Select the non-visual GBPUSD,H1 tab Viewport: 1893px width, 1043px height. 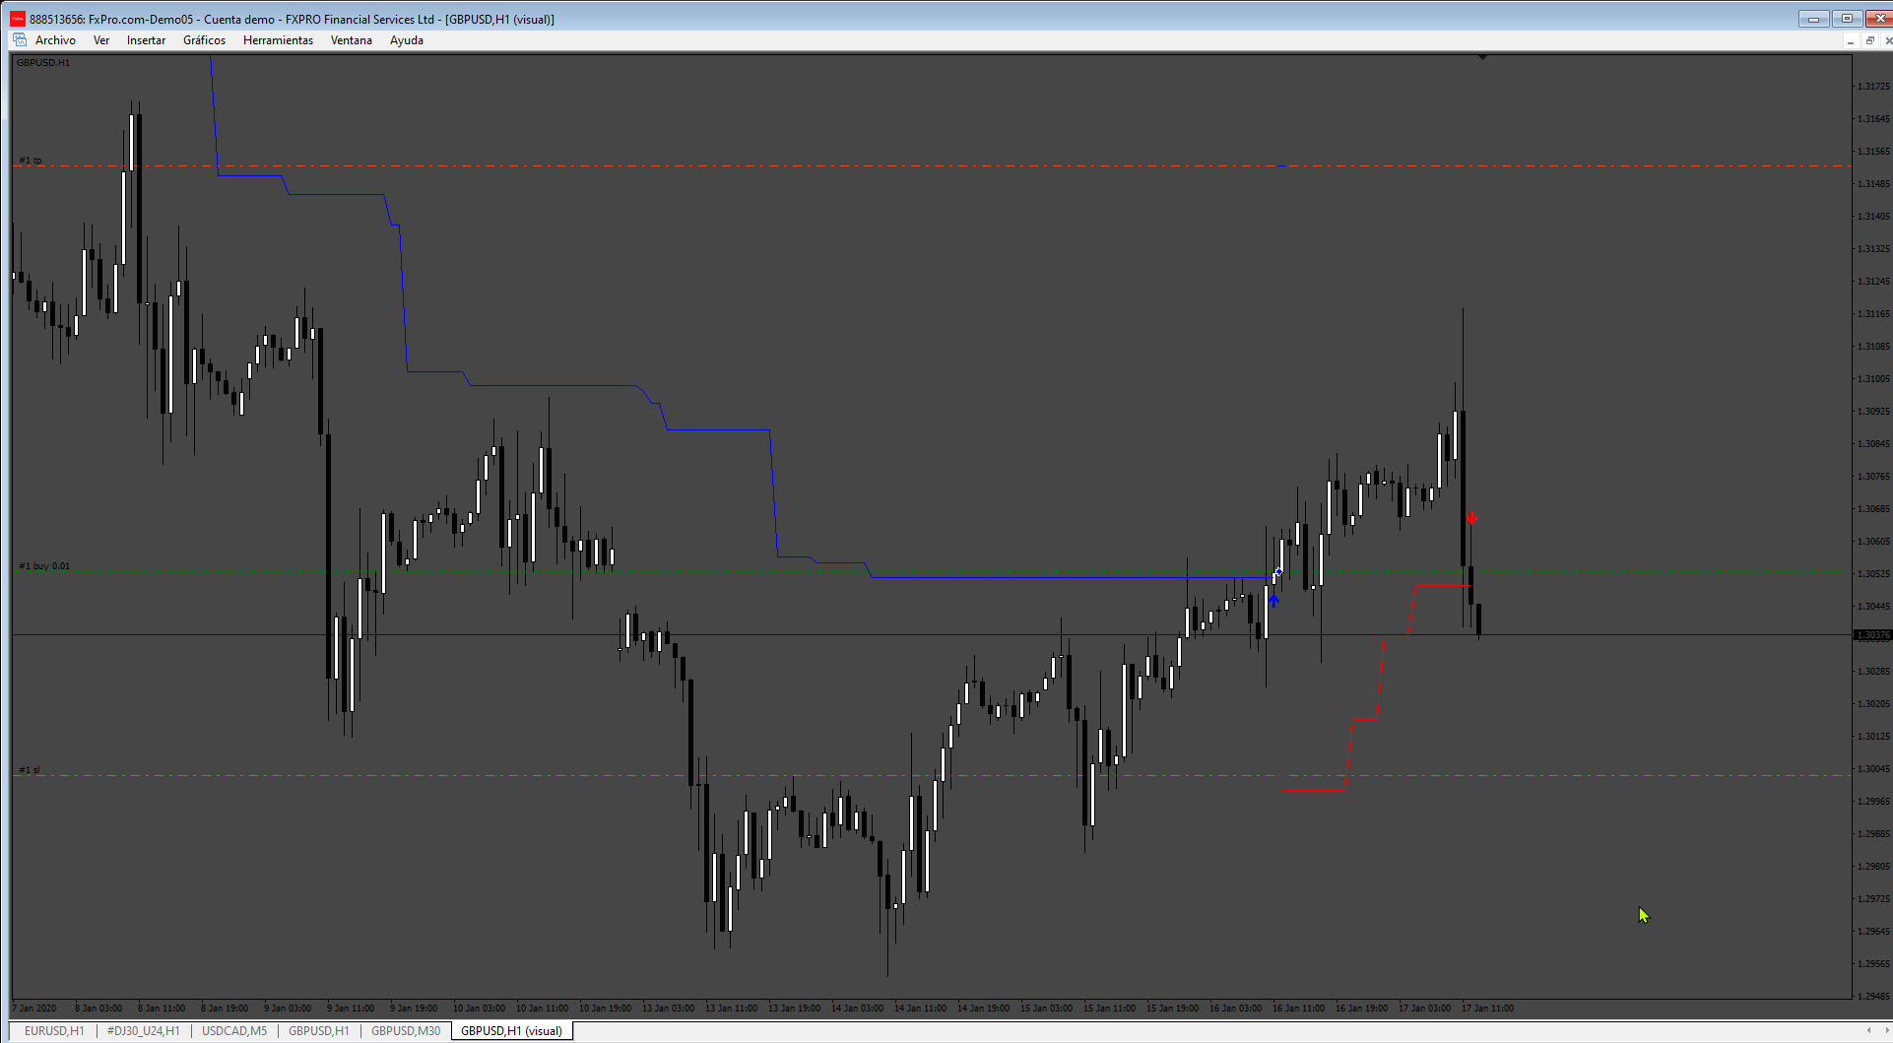tap(319, 1031)
